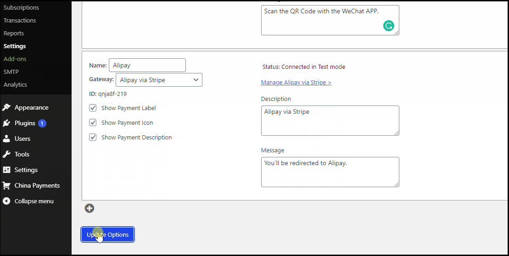Uncheck Show Payment Icon checkbox

point(93,122)
